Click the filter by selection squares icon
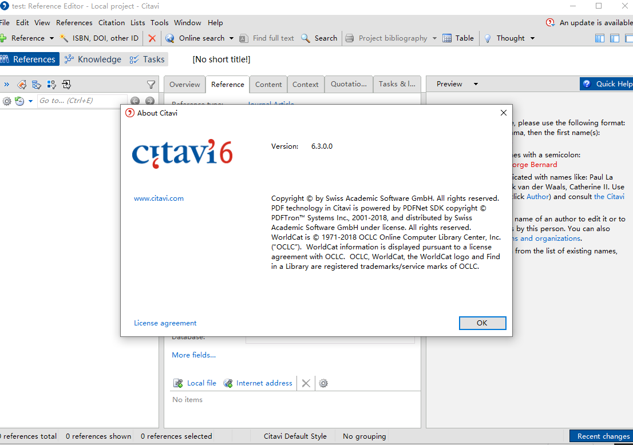The width and height of the screenshot is (633, 445). pos(52,84)
